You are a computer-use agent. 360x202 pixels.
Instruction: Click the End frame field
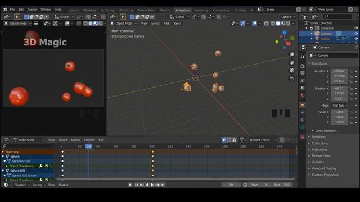click(x=283, y=185)
